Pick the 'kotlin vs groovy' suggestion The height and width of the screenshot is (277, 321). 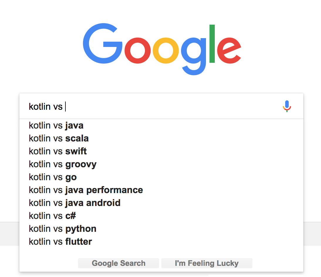pos(161,164)
